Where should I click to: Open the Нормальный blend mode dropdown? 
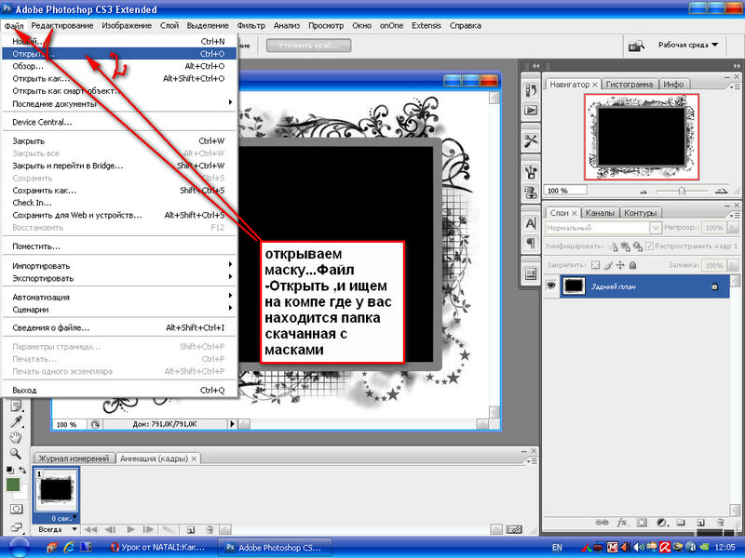(x=603, y=228)
